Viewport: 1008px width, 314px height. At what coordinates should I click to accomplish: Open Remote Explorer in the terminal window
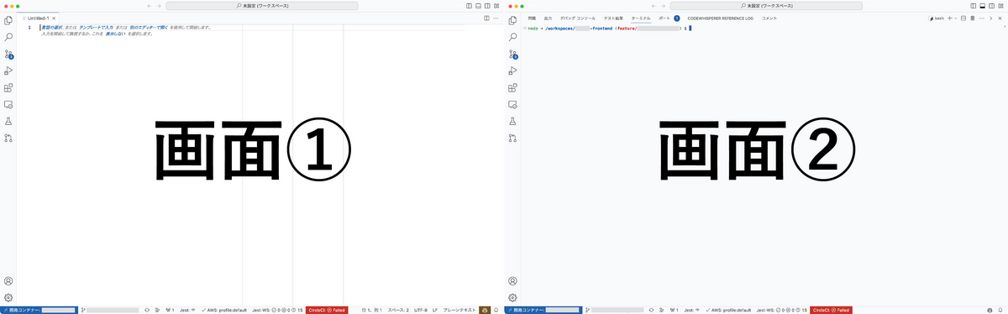(x=512, y=104)
